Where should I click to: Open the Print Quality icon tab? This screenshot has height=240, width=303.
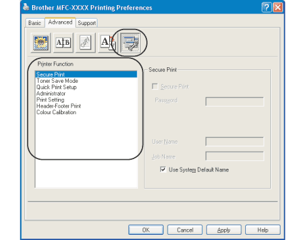(x=40, y=42)
